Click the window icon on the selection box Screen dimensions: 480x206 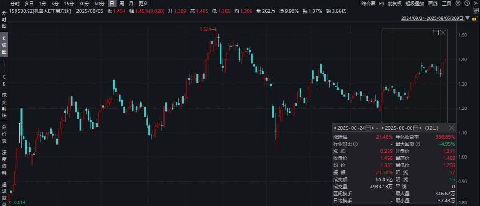pyautogui.click(x=436, y=33)
